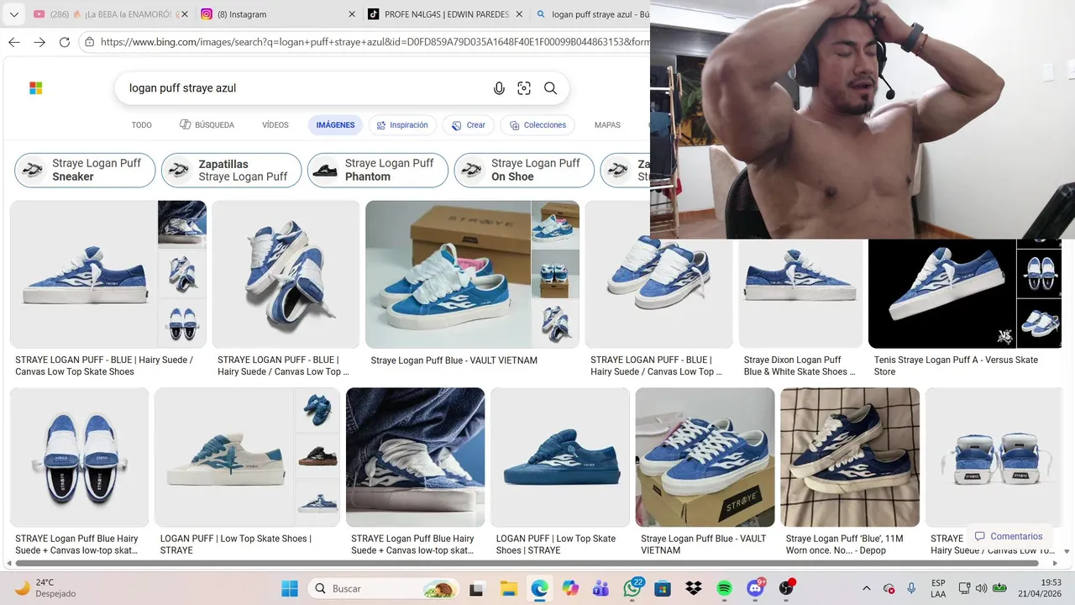Click the ESP LAA language indicator
This screenshot has width=1075, height=605.
pos(938,588)
